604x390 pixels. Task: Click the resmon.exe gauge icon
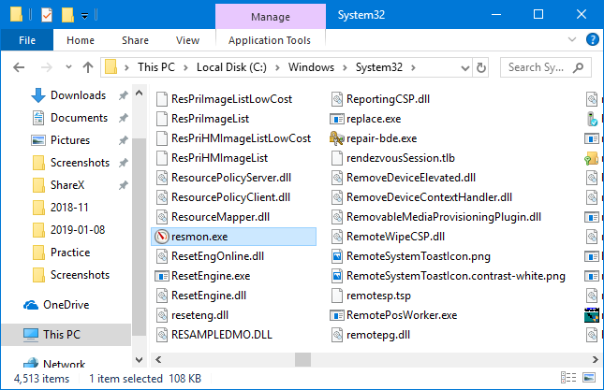click(x=162, y=237)
